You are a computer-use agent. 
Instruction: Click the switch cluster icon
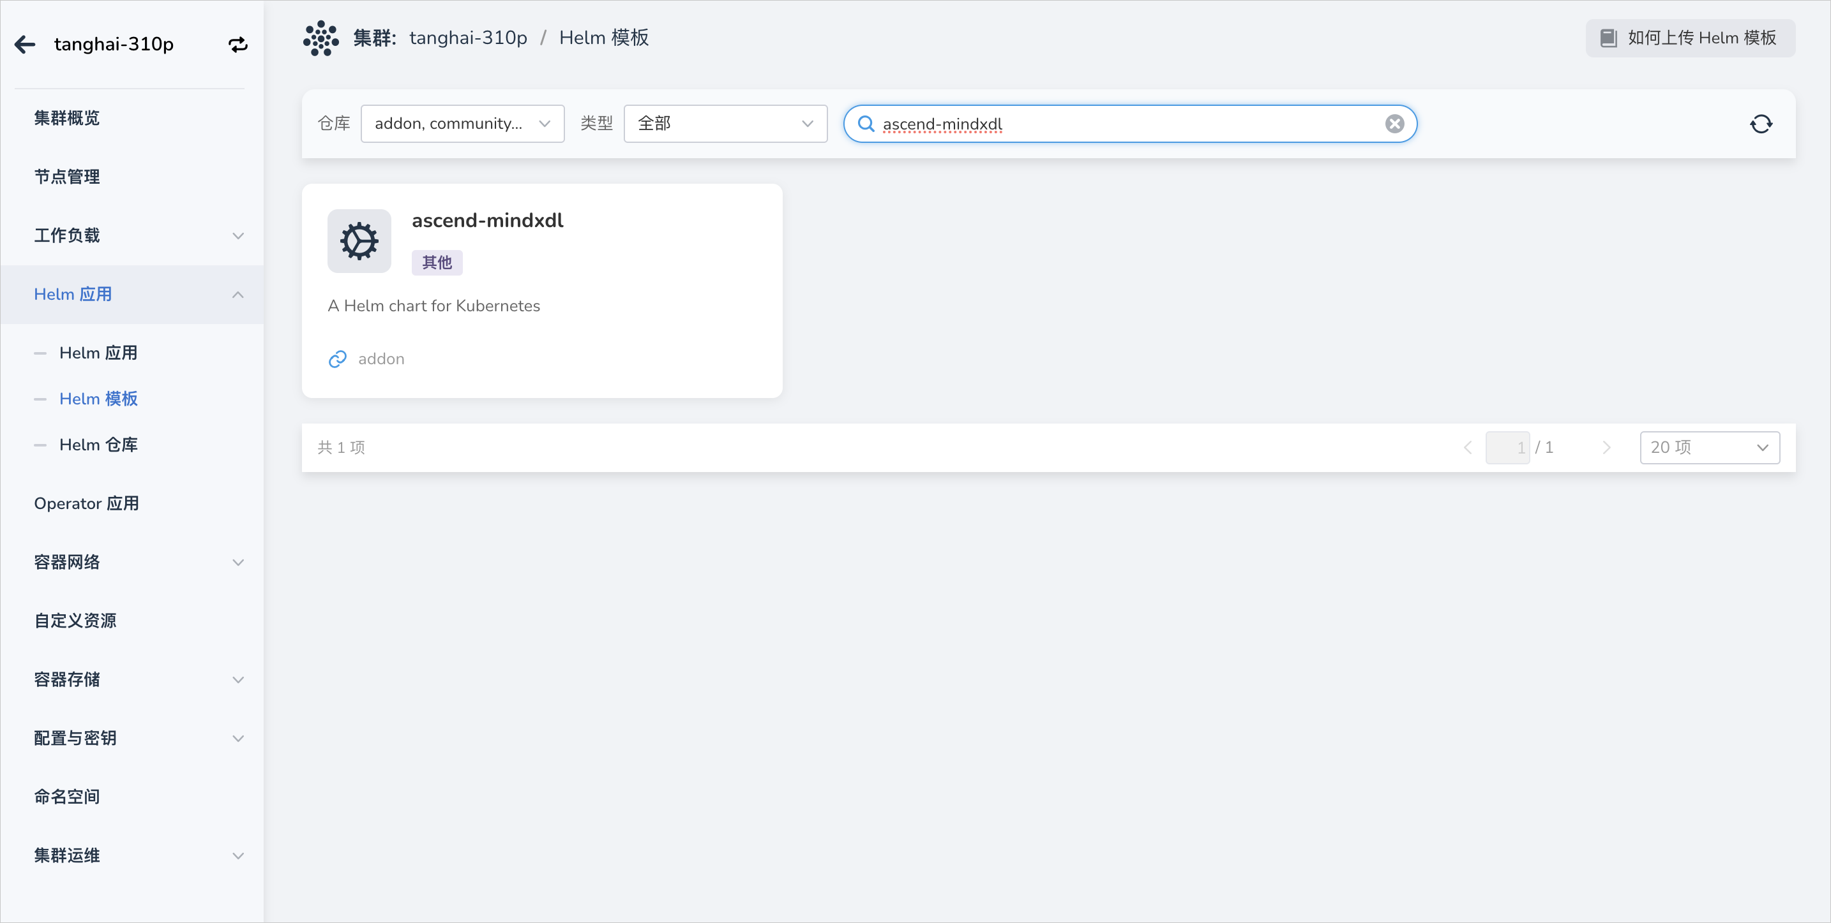pyautogui.click(x=237, y=45)
